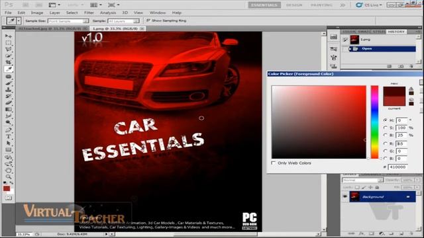This screenshot has width=424, height=238.
Task: Open the Sample All Layers dropdown
Action: coord(124,20)
